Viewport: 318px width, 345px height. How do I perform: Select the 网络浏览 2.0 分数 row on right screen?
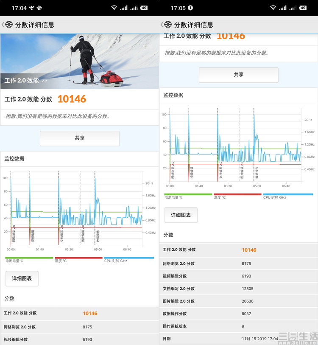coord(239,264)
